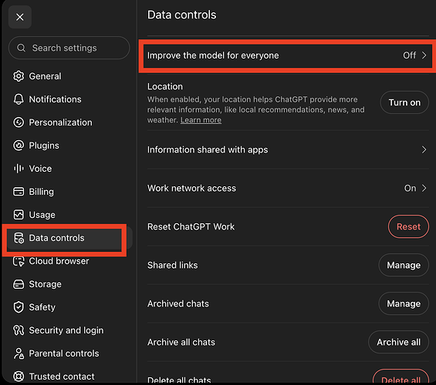Switch to the Voice settings

[x=40, y=169]
